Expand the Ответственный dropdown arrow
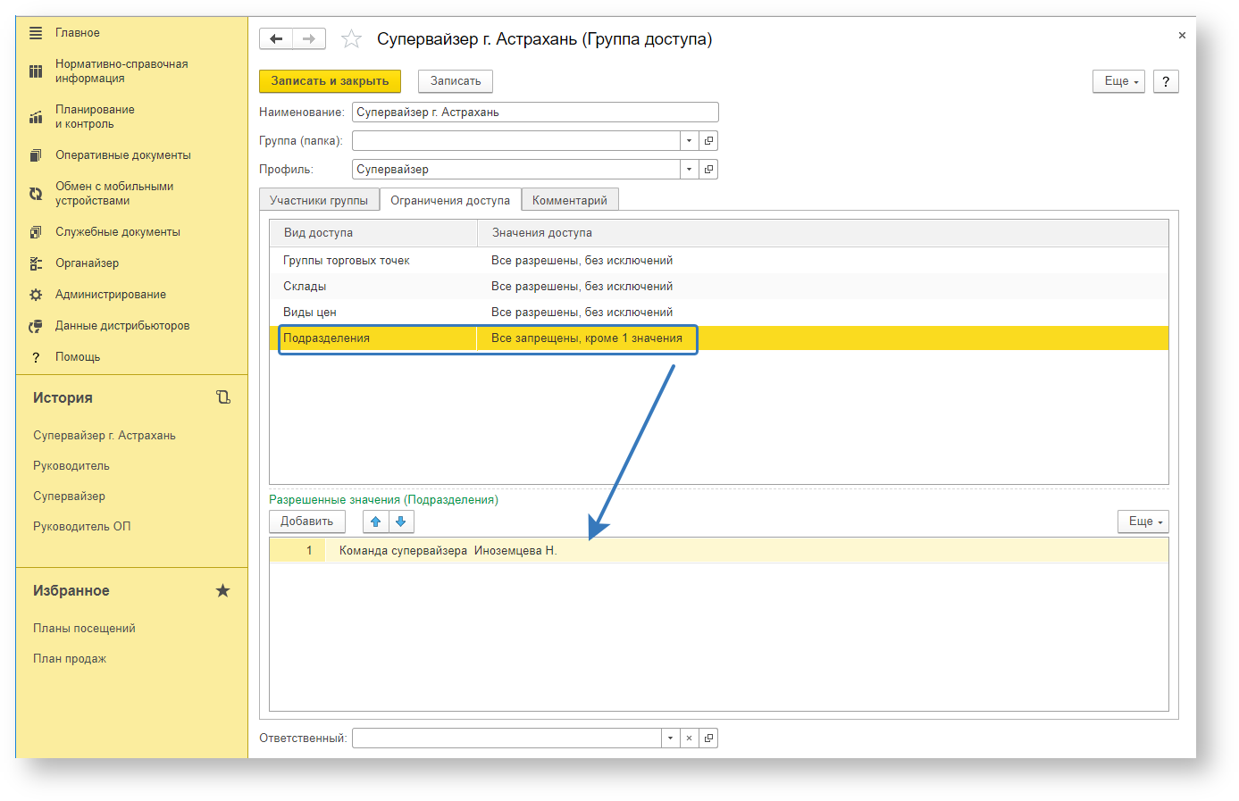Image resolution: width=1239 pixels, height=801 pixels. 670,738
